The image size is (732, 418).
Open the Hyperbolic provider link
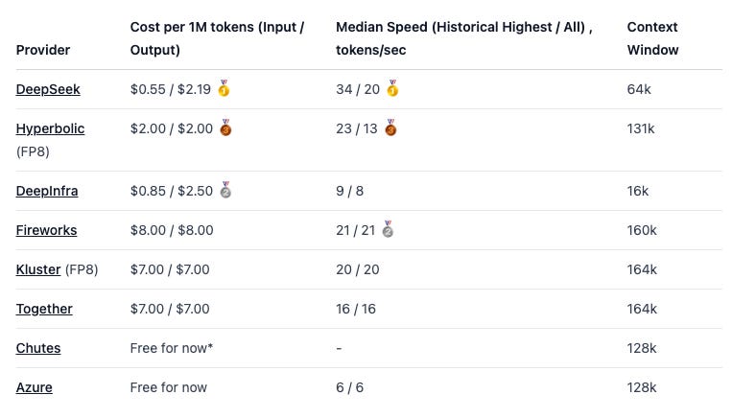click(51, 128)
